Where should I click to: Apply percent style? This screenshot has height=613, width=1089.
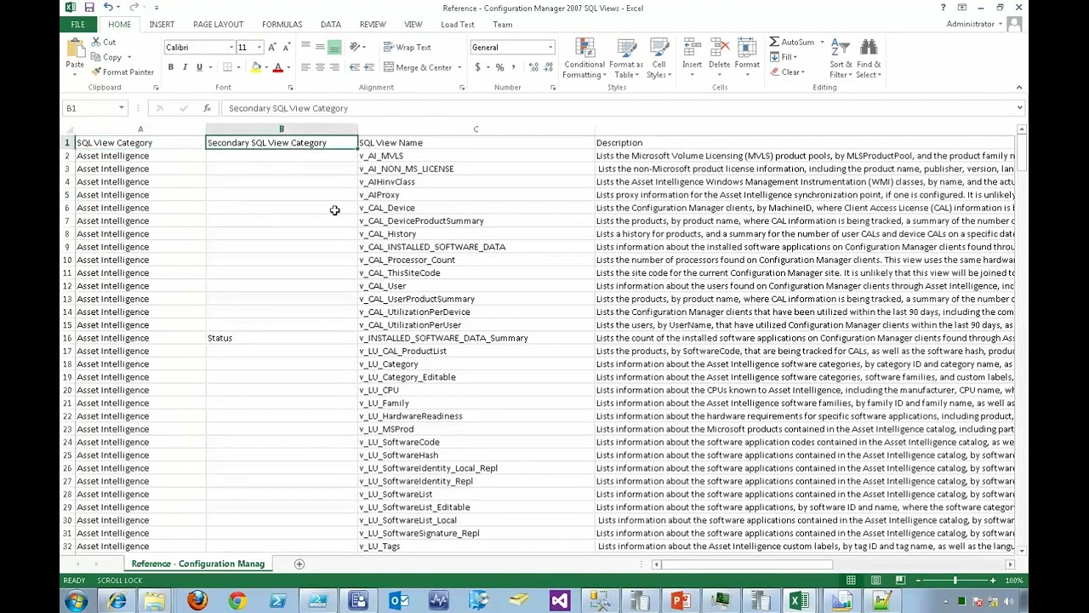click(x=500, y=67)
